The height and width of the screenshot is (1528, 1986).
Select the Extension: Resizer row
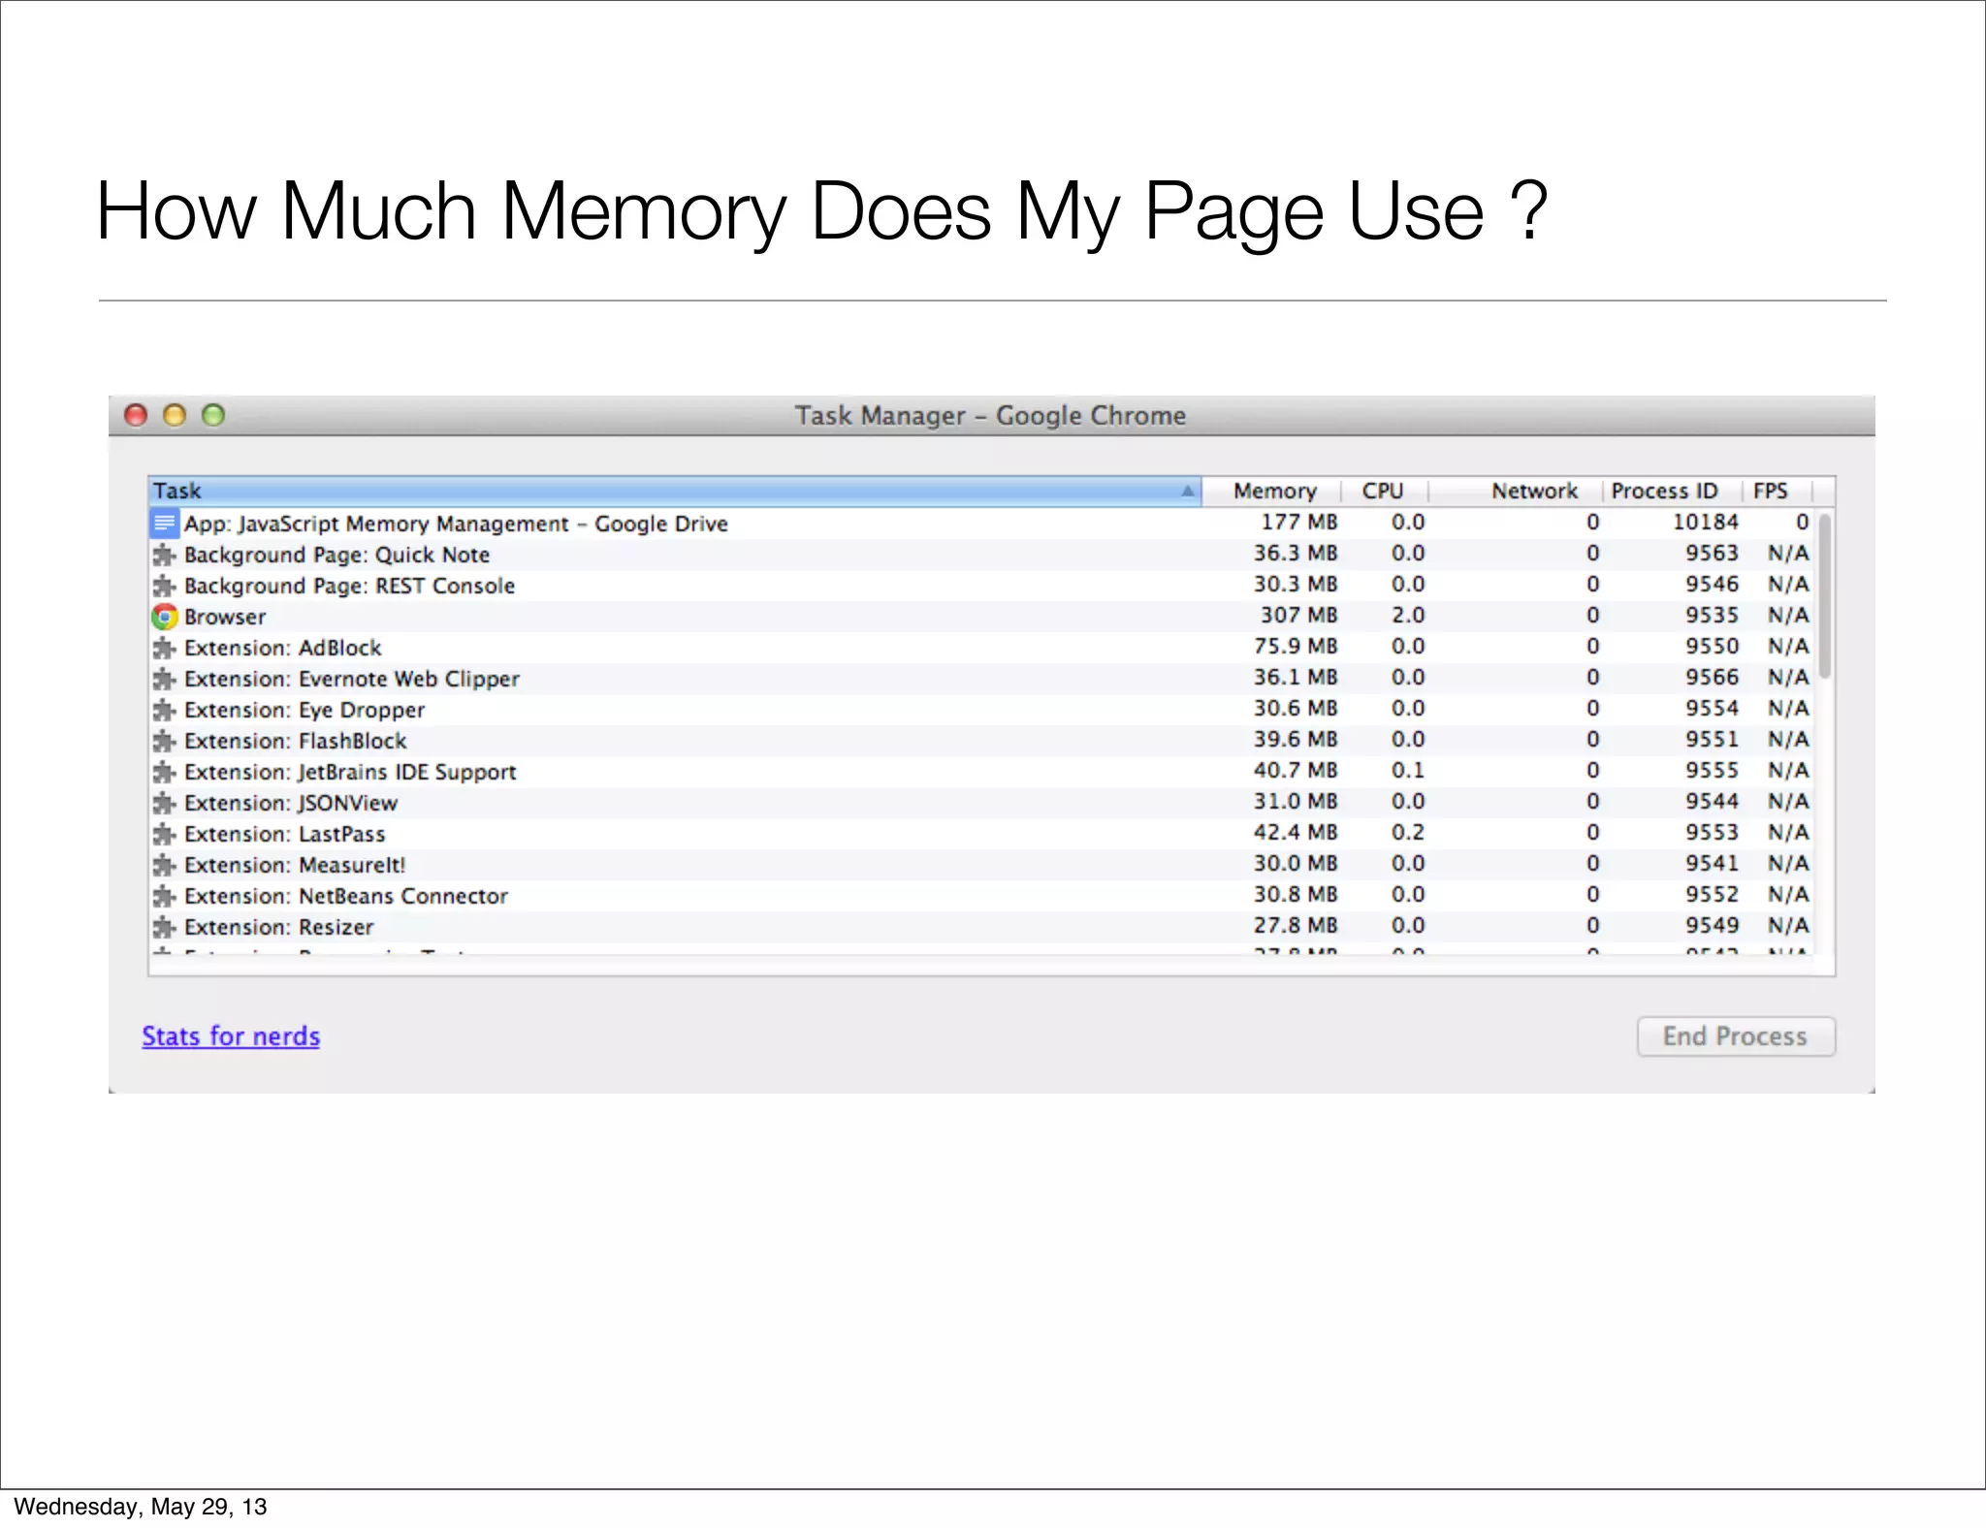[x=981, y=927]
